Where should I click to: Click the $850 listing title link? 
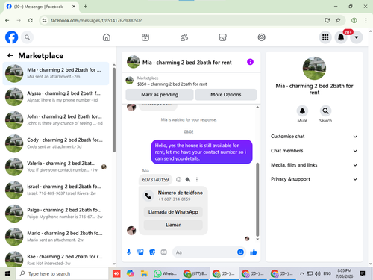172,84
